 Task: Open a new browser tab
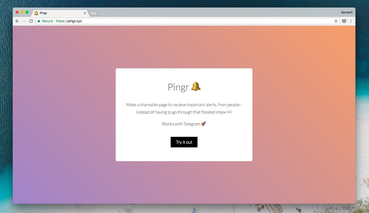(x=93, y=13)
